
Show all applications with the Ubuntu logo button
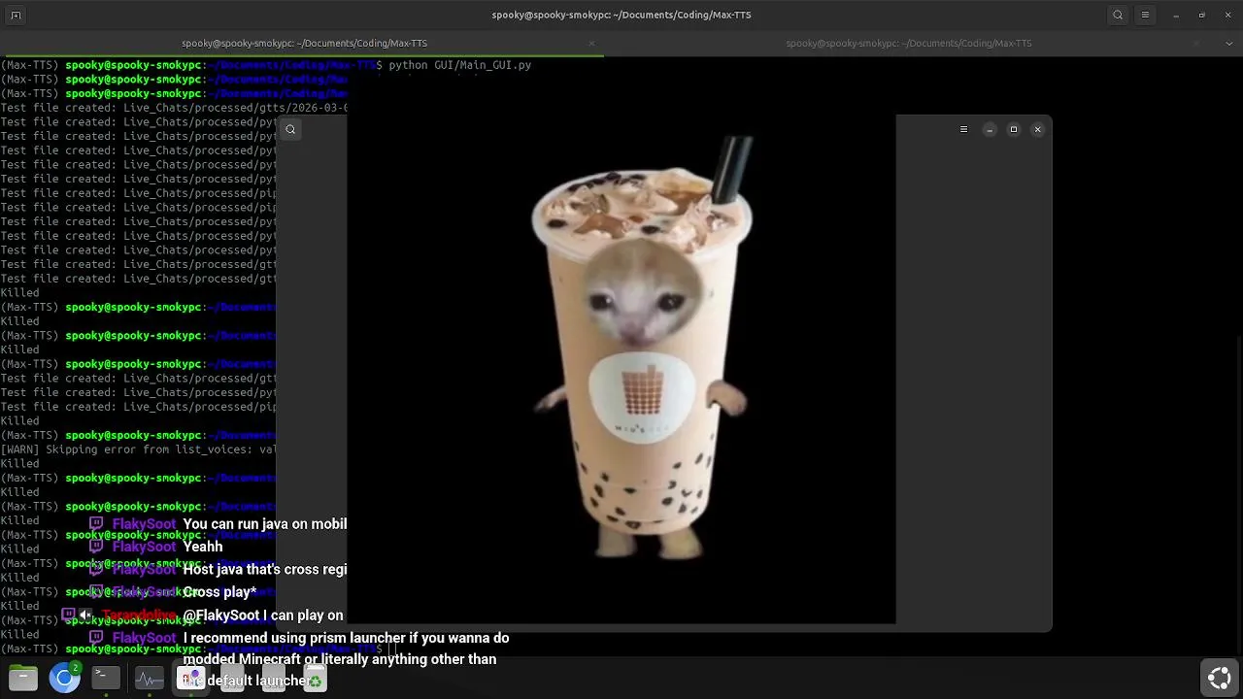[x=1219, y=678]
